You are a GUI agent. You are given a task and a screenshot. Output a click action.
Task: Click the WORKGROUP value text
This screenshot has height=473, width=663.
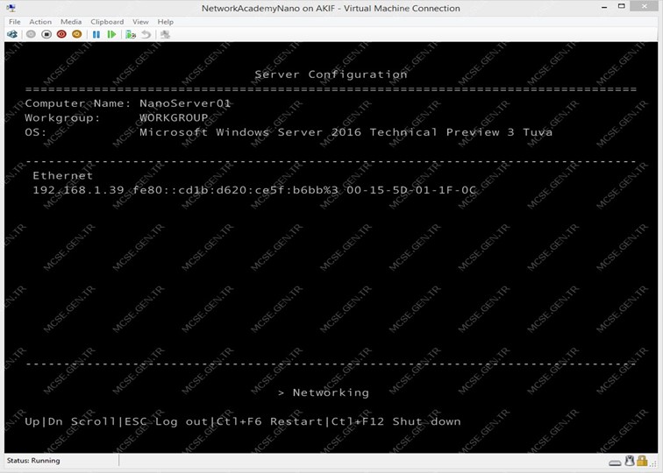click(174, 117)
